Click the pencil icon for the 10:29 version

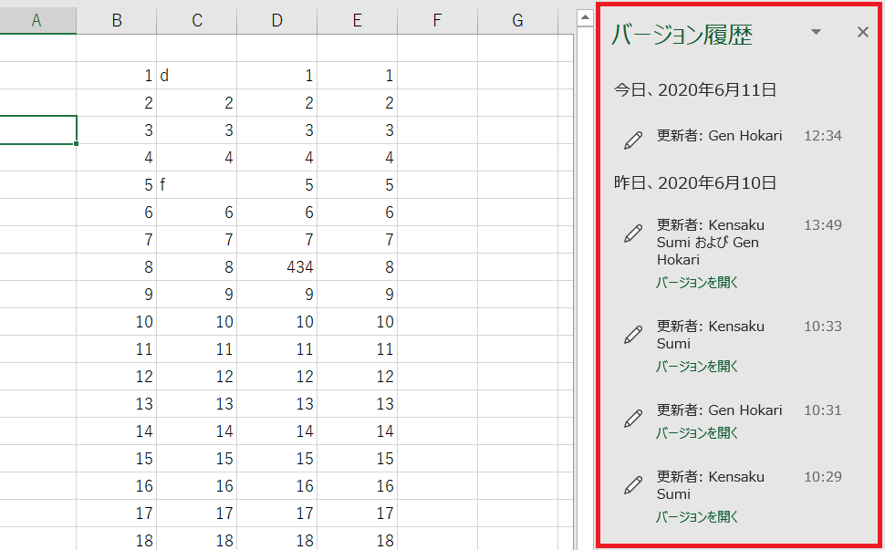632,484
